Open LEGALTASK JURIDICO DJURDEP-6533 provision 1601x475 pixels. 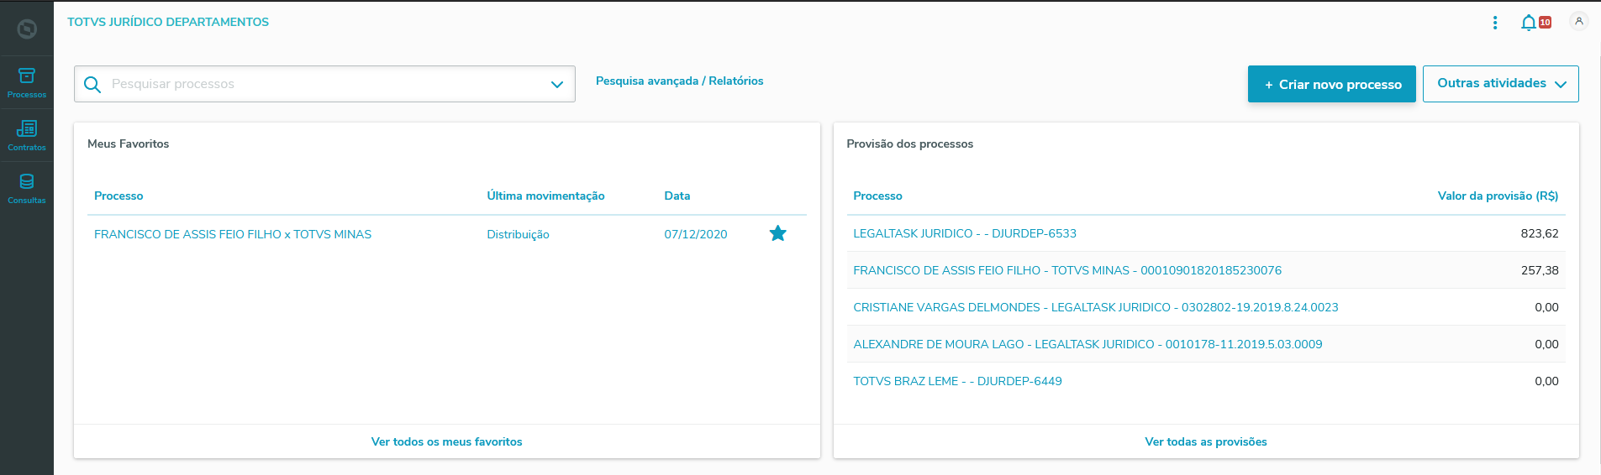point(965,233)
